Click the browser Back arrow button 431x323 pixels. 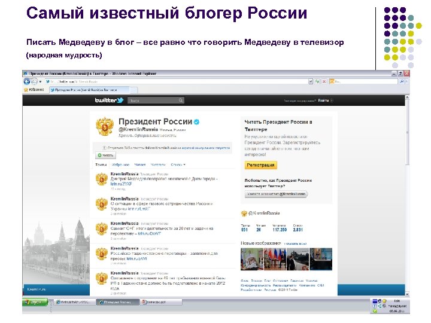point(27,81)
